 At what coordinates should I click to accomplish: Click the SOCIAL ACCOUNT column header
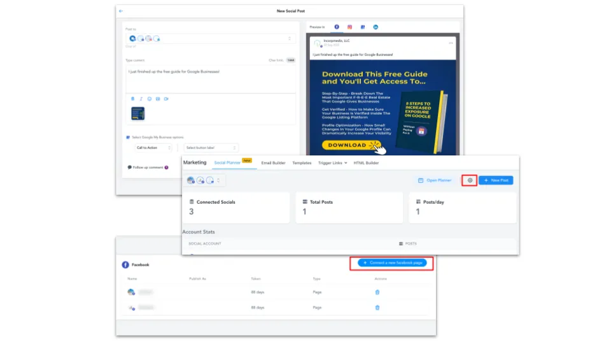(204, 243)
